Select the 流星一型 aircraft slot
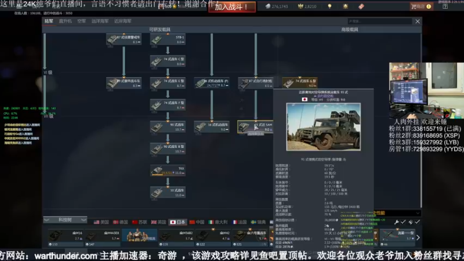 pyautogui.click(x=397, y=238)
